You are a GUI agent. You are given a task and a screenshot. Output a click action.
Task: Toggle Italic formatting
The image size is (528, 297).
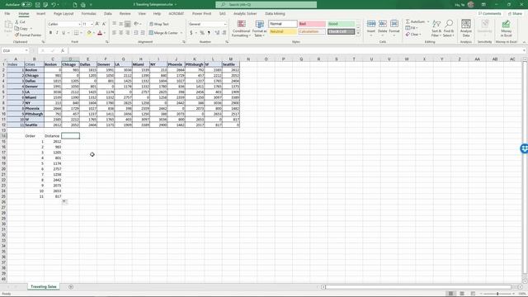(x=57, y=33)
